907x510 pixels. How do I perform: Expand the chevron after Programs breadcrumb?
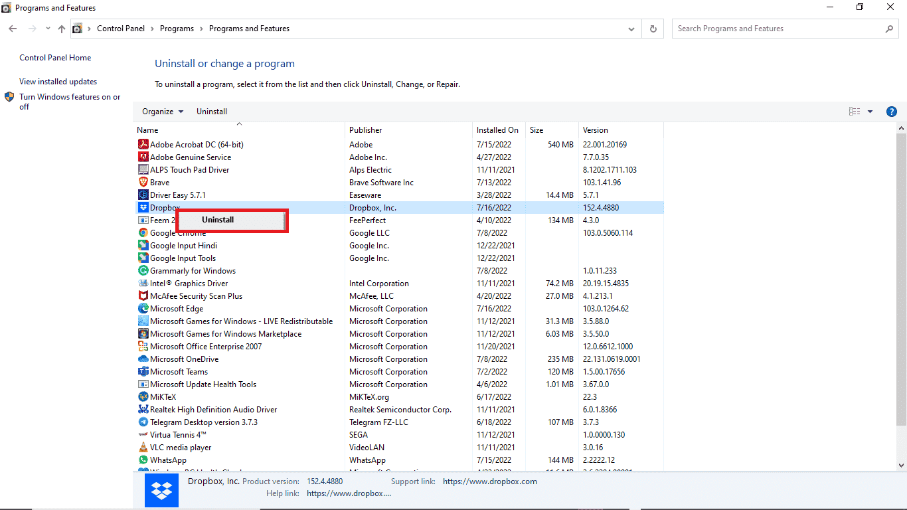click(x=201, y=29)
